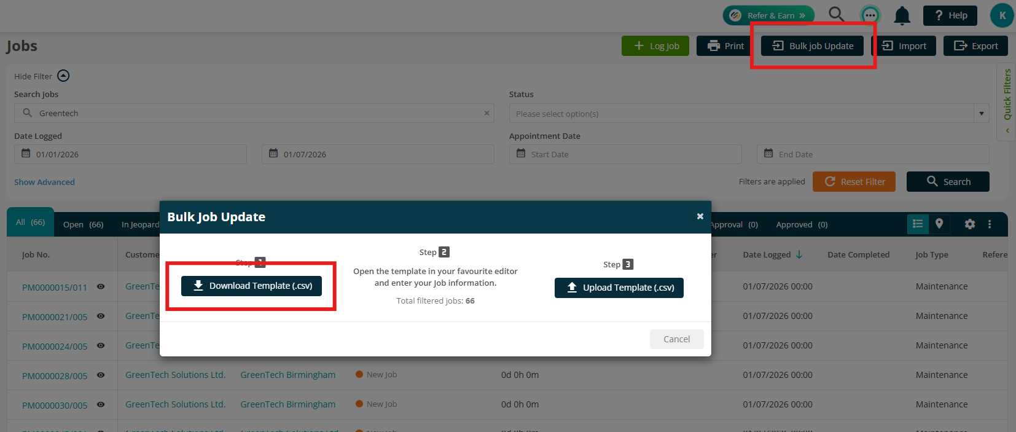Open the table settings gear
This screenshot has height=432, width=1016.
click(x=970, y=224)
